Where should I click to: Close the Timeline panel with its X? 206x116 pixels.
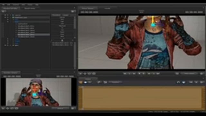tap(203, 79)
